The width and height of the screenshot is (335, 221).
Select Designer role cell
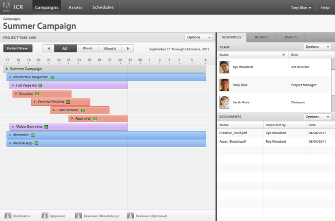click(x=298, y=102)
